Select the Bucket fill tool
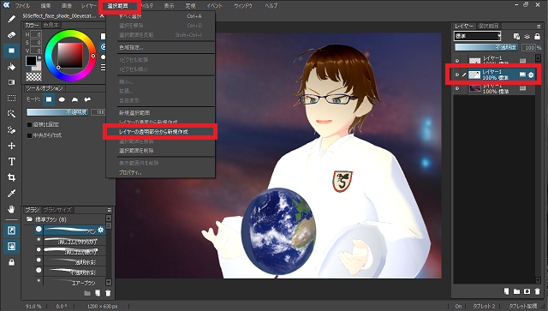This screenshot has height=311, width=548. [x=11, y=67]
